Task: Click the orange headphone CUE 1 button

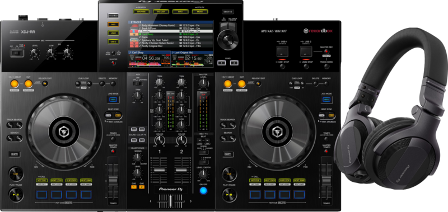Action: (x=134, y=187)
